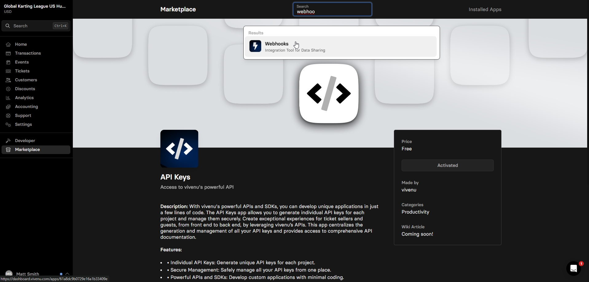The height and width of the screenshot is (282, 589).
Task: Click the Tickets icon in sidebar
Action: pyautogui.click(x=8, y=71)
